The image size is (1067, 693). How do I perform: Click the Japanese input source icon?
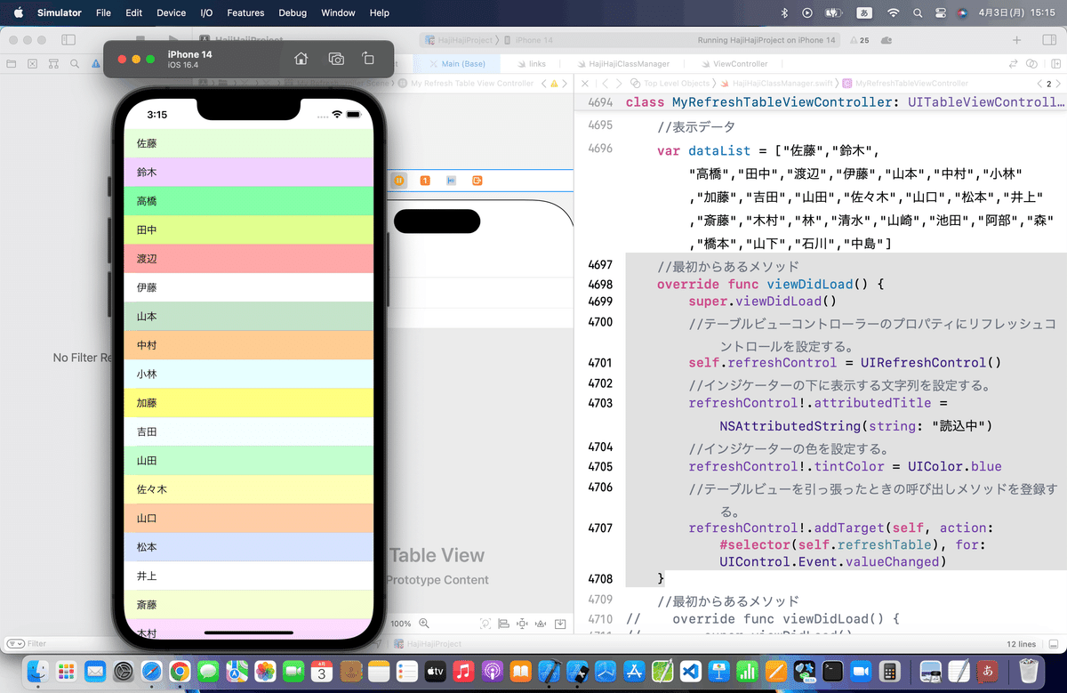click(864, 13)
